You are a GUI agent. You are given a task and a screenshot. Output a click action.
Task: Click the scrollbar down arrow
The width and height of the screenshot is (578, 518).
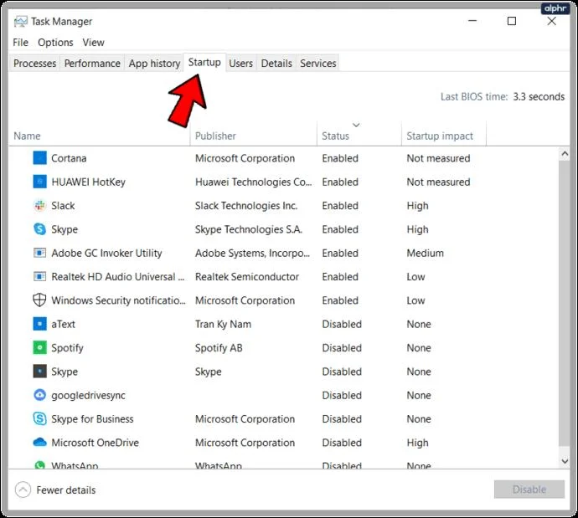565,461
